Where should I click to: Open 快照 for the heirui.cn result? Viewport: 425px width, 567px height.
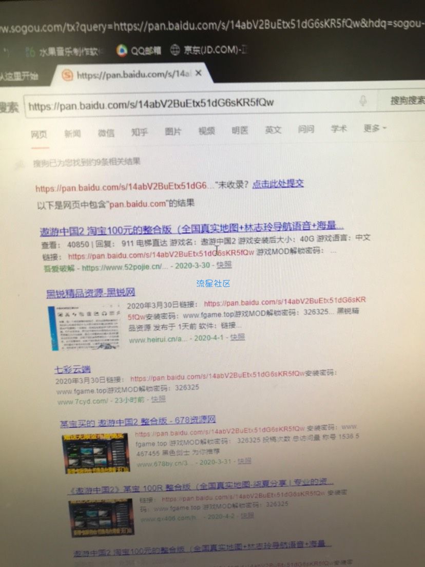[x=238, y=337]
